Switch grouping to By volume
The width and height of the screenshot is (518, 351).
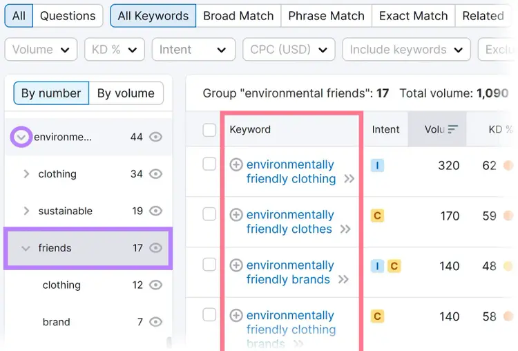click(126, 93)
